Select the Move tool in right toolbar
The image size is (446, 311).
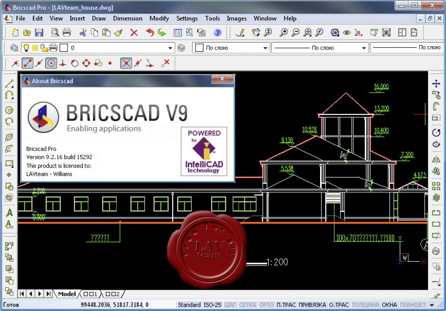(x=436, y=84)
